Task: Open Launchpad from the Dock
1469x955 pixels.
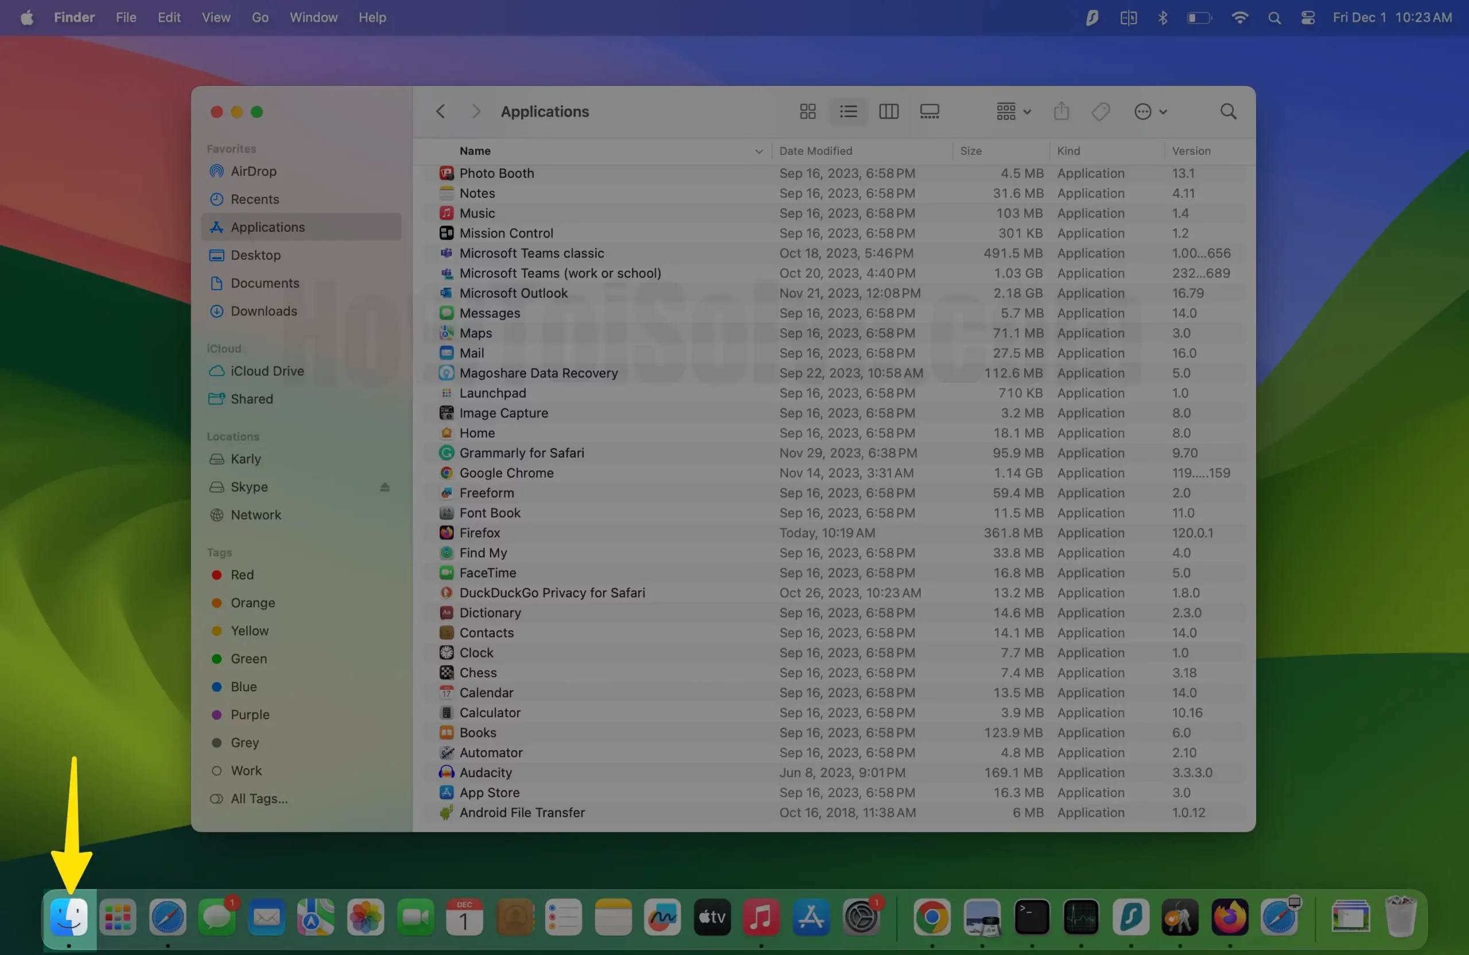Action: coord(118,917)
